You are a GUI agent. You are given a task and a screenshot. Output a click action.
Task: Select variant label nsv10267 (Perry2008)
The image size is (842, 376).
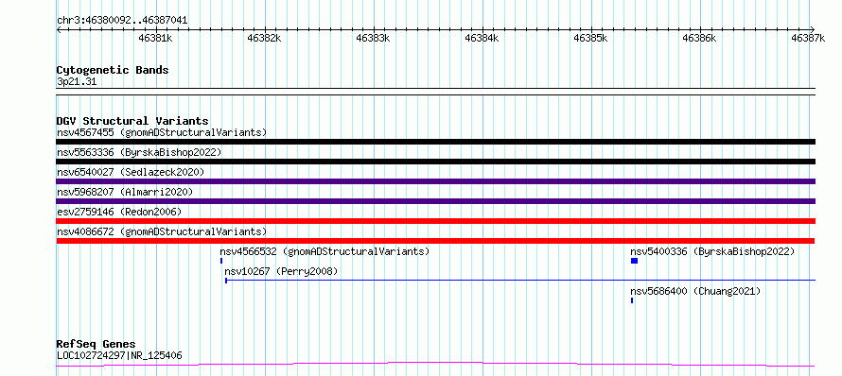pyautogui.click(x=281, y=271)
